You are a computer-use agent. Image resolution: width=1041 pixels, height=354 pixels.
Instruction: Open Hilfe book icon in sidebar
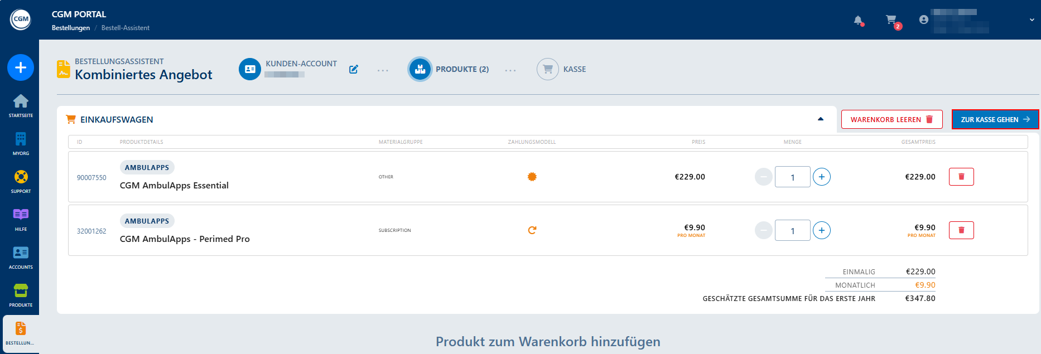[x=21, y=214]
